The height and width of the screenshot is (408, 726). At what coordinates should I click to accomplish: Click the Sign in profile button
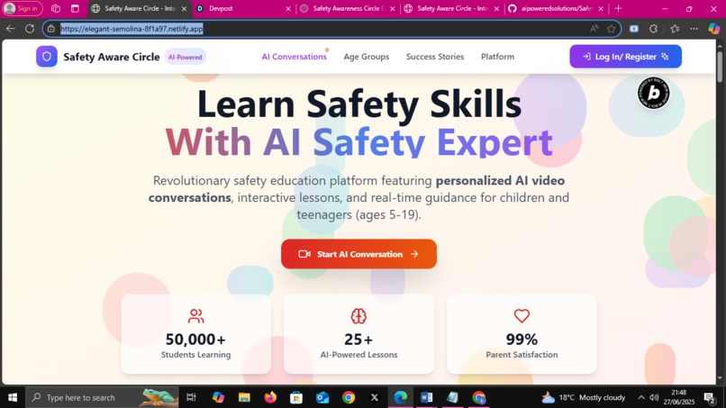(x=22, y=8)
